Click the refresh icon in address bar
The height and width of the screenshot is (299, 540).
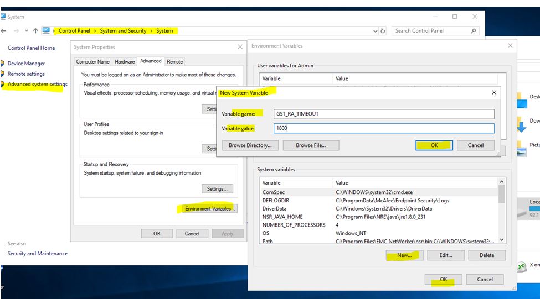point(383,31)
